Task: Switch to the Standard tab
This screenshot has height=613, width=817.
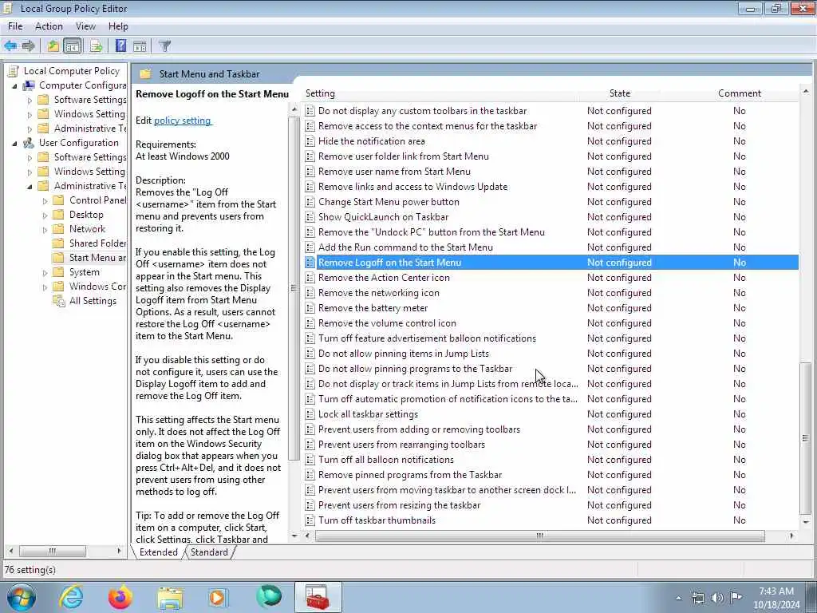Action: [x=210, y=552]
